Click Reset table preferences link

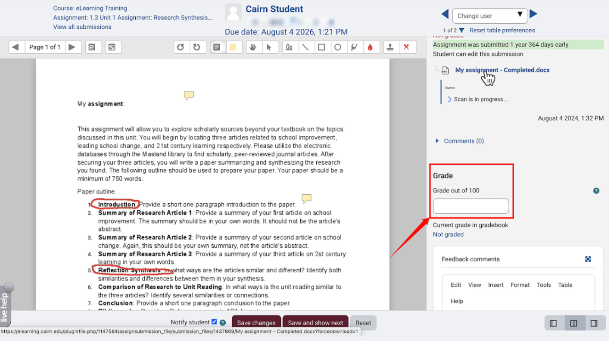(502, 30)
